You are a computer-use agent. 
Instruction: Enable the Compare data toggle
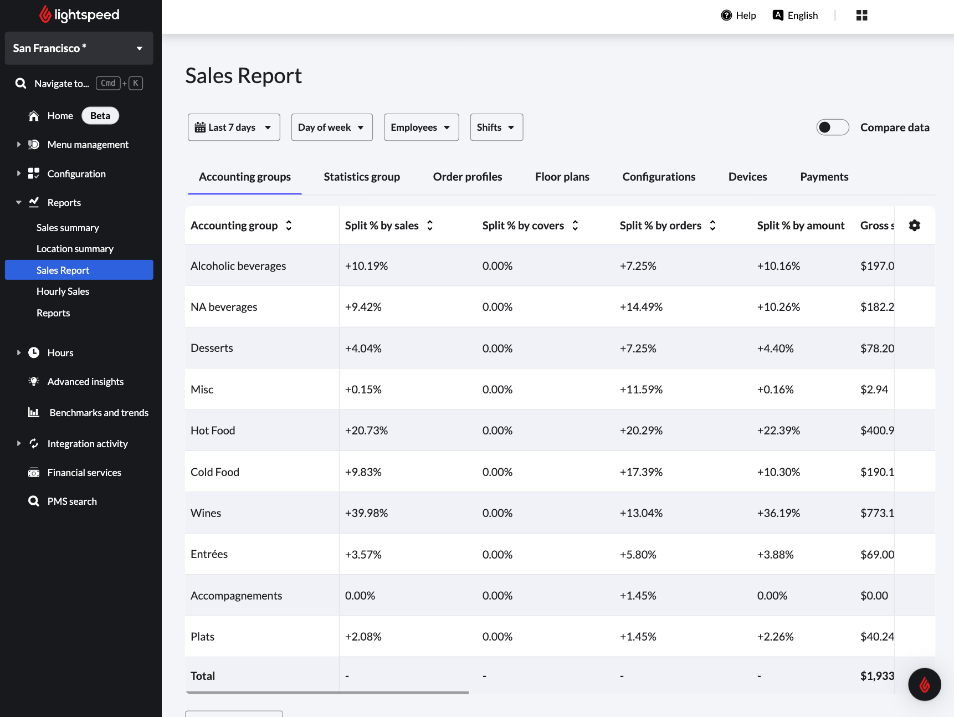832,127
